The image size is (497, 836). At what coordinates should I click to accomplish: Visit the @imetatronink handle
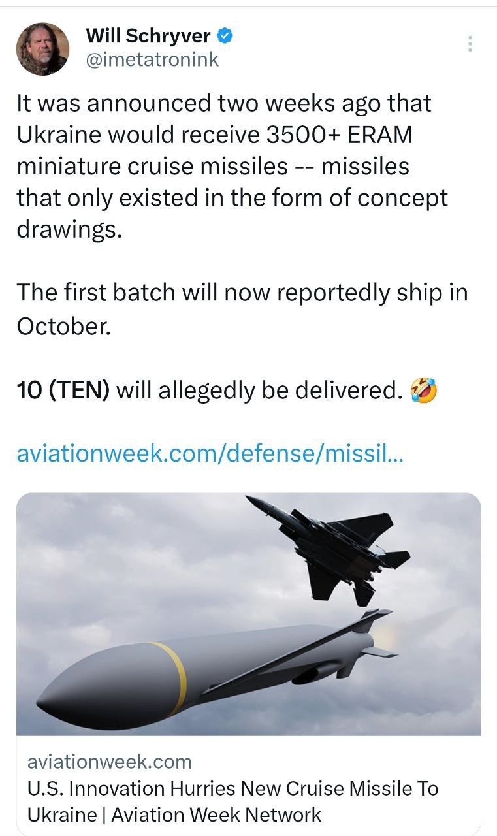pyautogui.click(x=152, y=59)
